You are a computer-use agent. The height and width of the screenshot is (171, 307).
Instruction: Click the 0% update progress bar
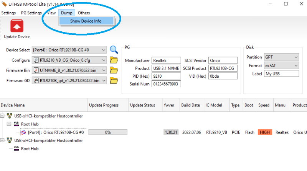click(x=108, y=132)
